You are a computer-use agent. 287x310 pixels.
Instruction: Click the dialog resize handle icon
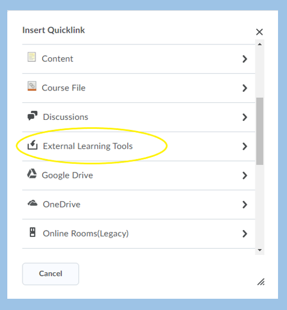click(261, 282)
